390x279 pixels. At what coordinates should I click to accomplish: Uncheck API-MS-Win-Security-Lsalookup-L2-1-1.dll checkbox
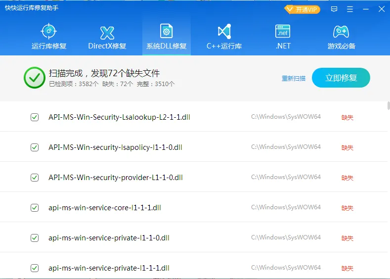[35, 117]
